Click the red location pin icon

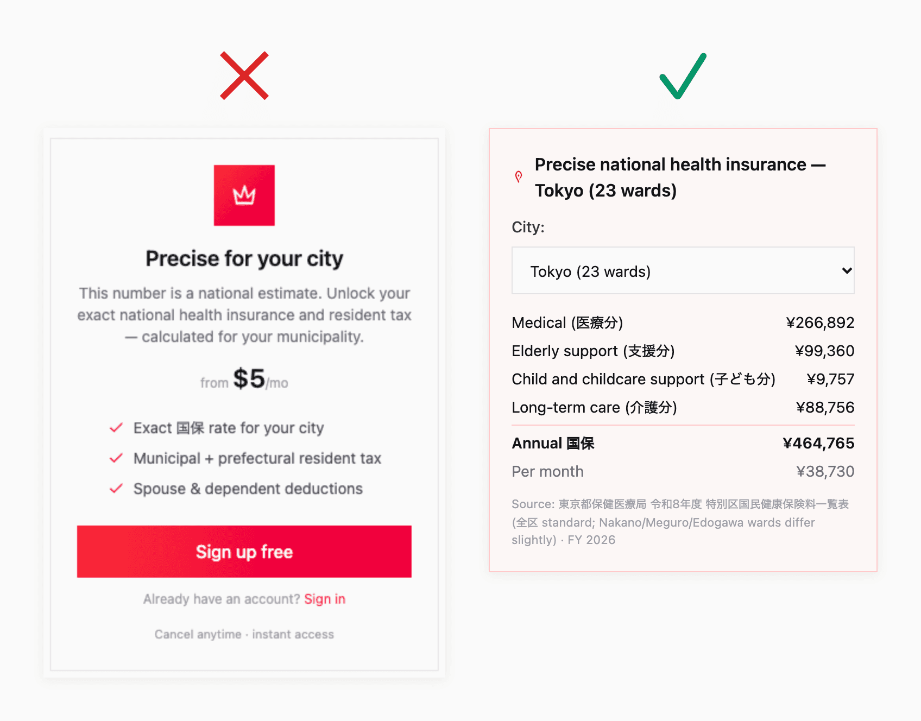519,177
